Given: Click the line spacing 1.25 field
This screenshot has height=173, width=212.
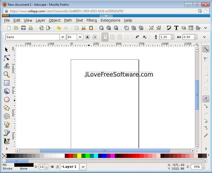Looking at the screenshot, I should click(165, 37).
